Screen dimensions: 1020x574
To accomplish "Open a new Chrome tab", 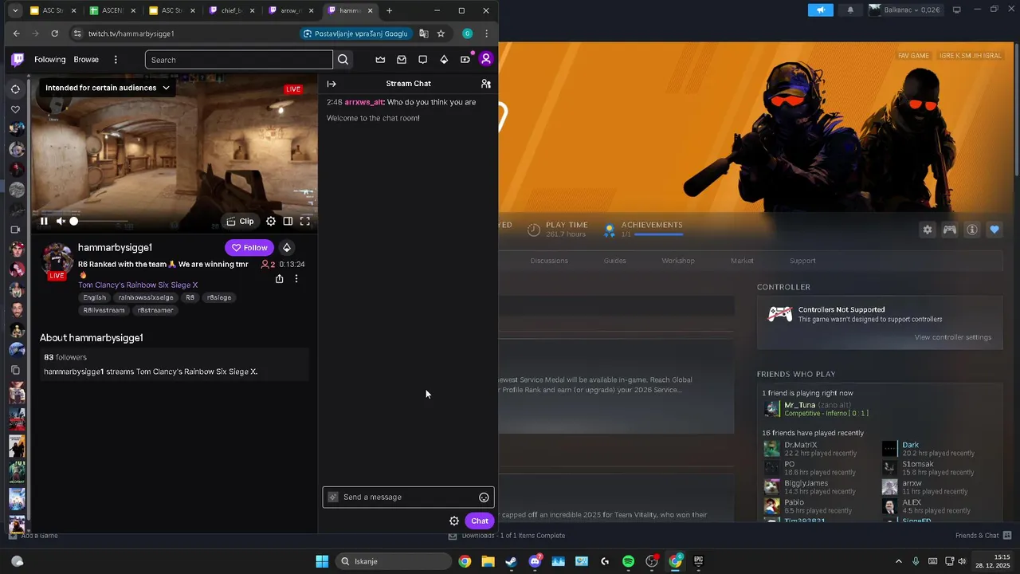I will pos(389,11).
